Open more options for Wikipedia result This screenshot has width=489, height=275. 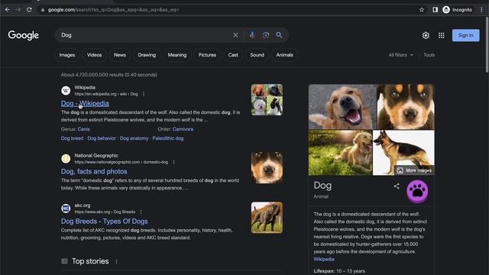pyautogui.click(x=144, y=94)
